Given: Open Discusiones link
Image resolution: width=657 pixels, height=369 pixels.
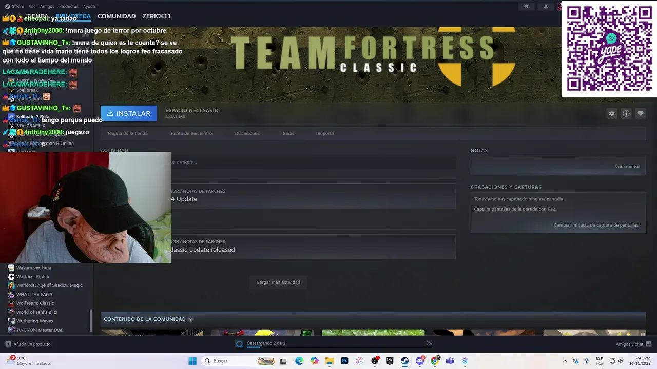Looking at the screenshot, I should click(x=247, y=133).
